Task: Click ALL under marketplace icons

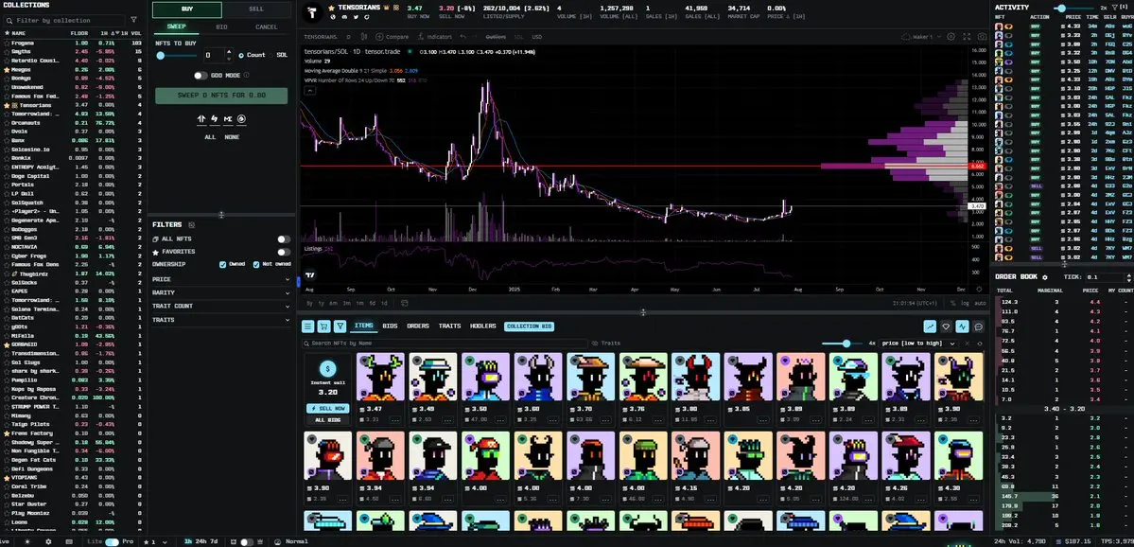Action: click(x=210, y=136)
